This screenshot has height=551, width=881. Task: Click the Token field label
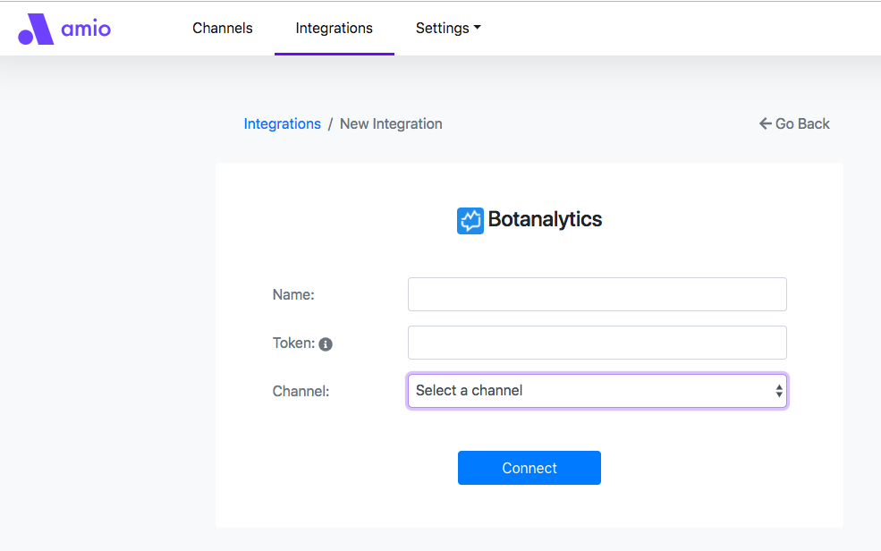pyautogui.click(x=293, y=343)
